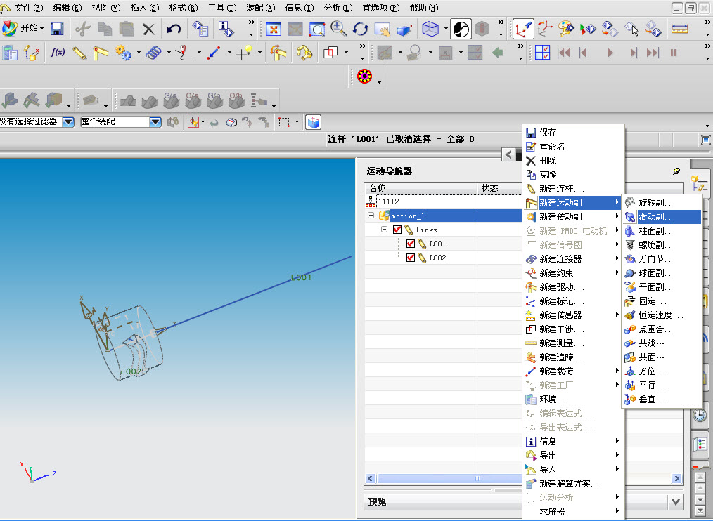Screen dimensions: 713x521
Task: Click the go to first frame button
Action: tap(564, 53)
